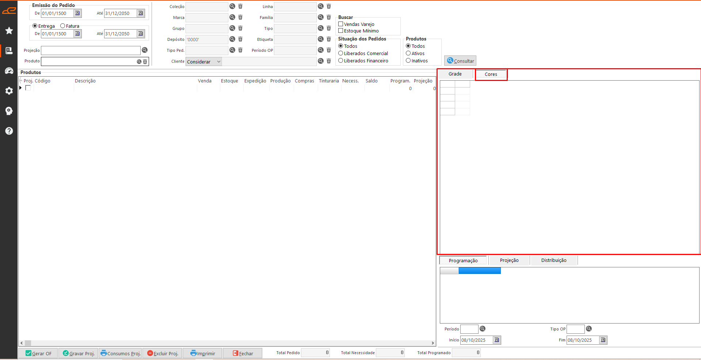Open the favorites star in sidebar
Image resolution: width=701 pixels, height=360 pixels.
point(9,31)
